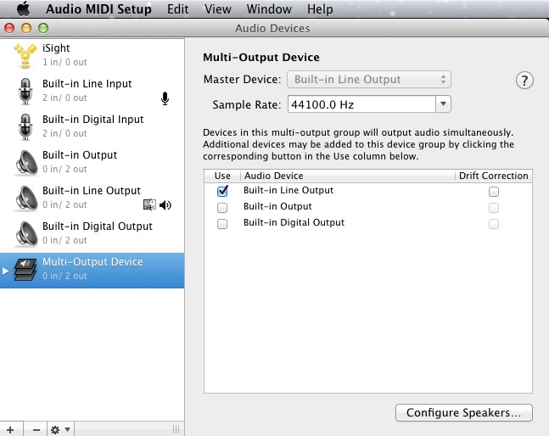Click the green zoom window button
549x436 pixels.
43,28
